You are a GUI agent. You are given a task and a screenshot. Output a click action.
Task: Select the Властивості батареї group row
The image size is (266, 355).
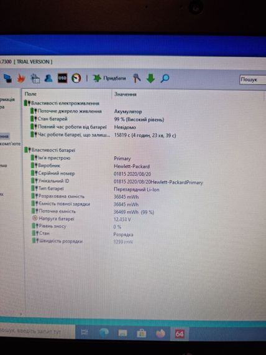50,150
